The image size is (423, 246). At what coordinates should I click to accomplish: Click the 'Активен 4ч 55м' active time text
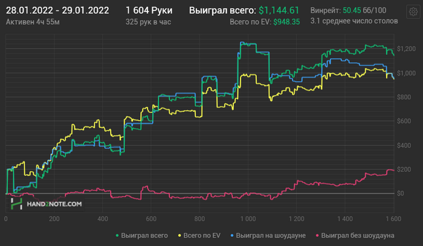coord(33,22)
